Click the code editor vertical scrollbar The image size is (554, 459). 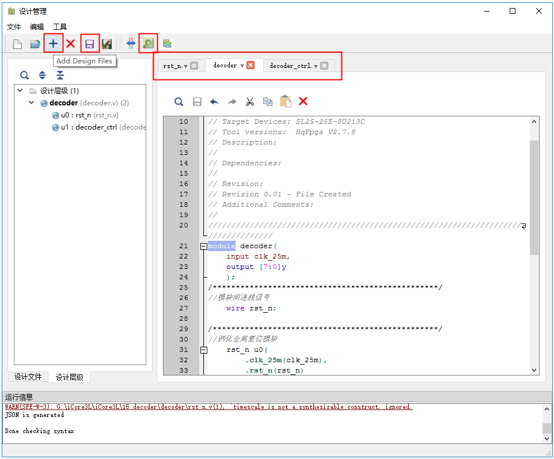(x=534, y=196)
